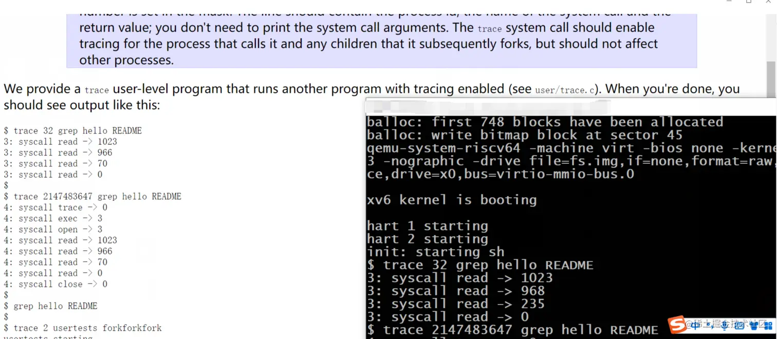This screenshot has height=339, width=777.
Task: Click terminal line '3: syscall read -> 968'
Action: point(456,291)
